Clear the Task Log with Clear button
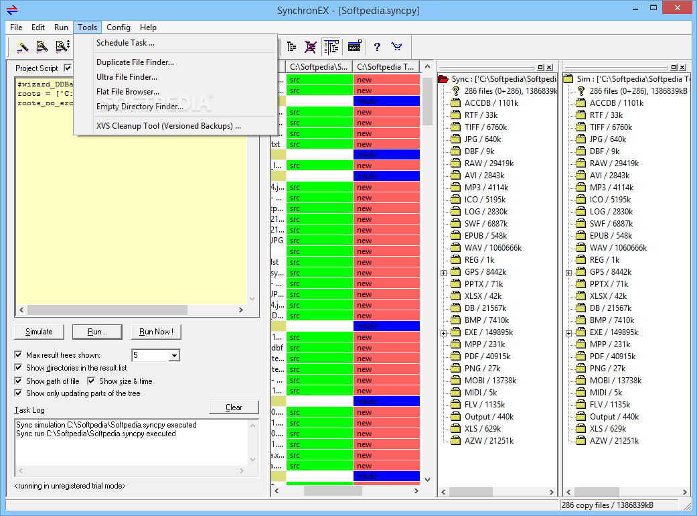 (234, 407)
